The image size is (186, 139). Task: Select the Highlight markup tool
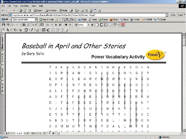(38, 30)
